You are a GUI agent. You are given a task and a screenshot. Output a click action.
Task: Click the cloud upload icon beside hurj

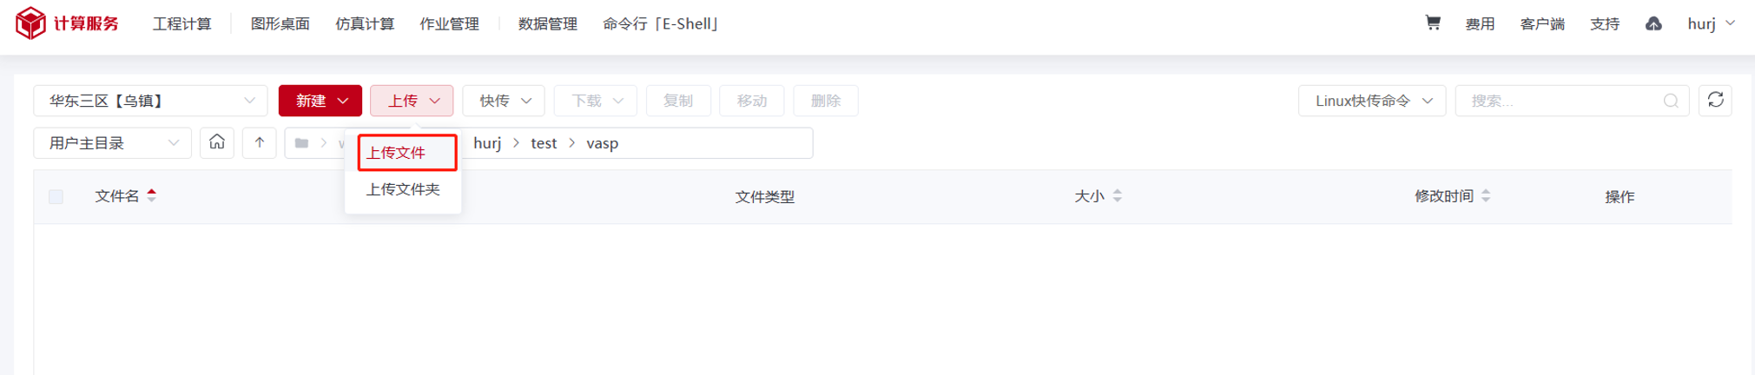pos(1653,23)
